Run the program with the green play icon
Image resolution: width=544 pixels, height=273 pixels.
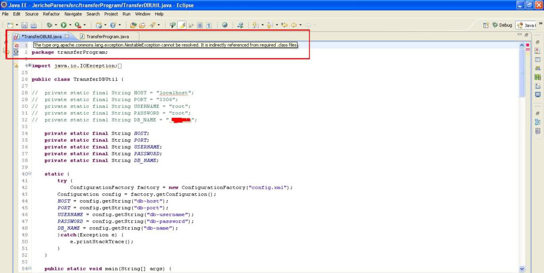tap(64, 25)
